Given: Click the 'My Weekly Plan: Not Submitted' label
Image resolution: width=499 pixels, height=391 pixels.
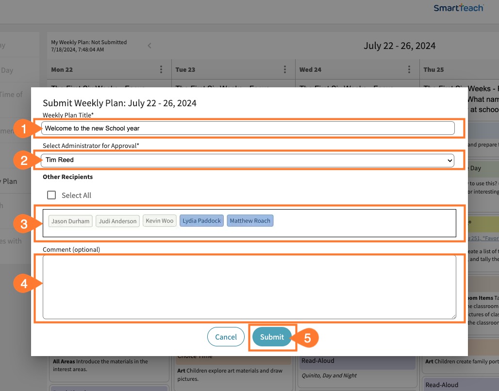Looking at the screenshot, I should (x=88, y=42).
